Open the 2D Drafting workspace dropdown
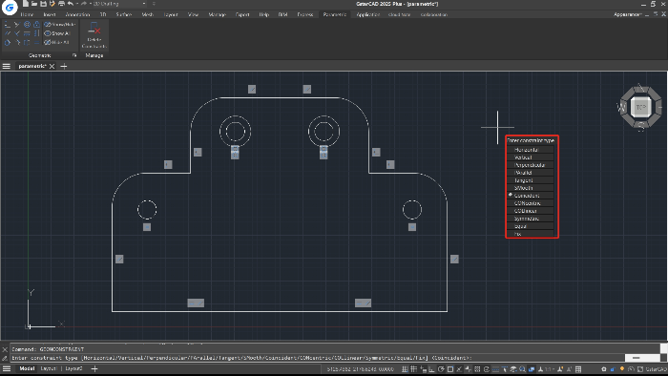The image size is (668, 376). click(x=119, y=4)
